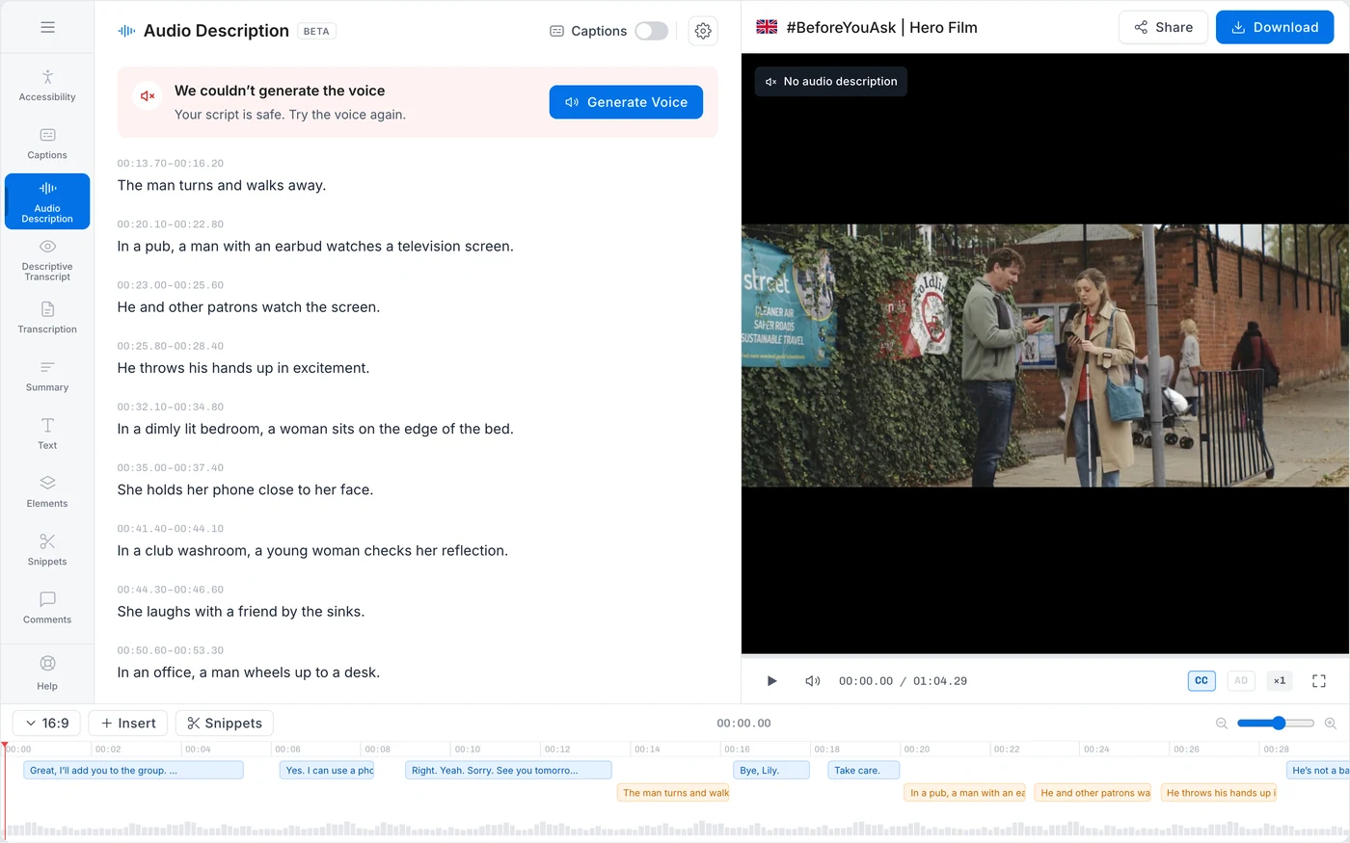The height and width of the screenshot is (843, 1350).
Task: Select 'He throws his hands up in excitement.' line
Action: point(243,368)
